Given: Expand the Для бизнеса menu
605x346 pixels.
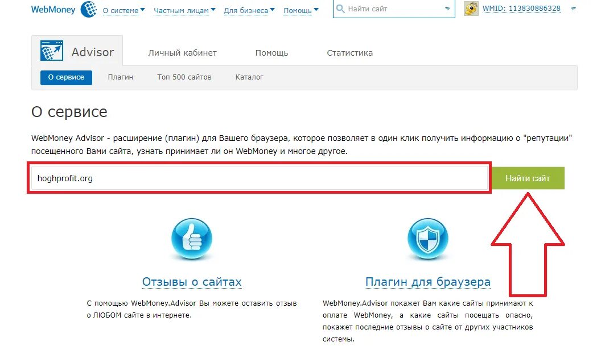Looking at the screenshot, I should pos(249,11).
